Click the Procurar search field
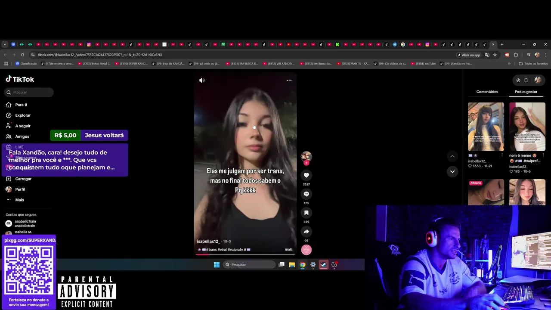 pos(29,92)
